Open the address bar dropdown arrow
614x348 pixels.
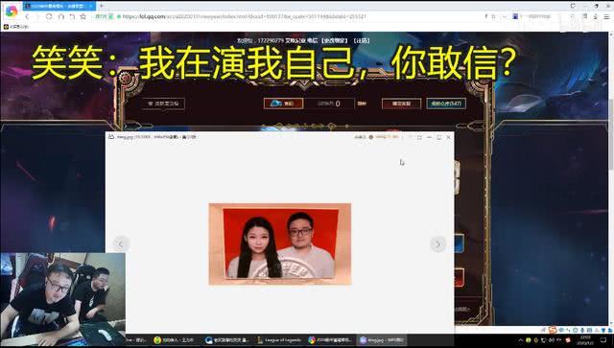pos(505,16)
